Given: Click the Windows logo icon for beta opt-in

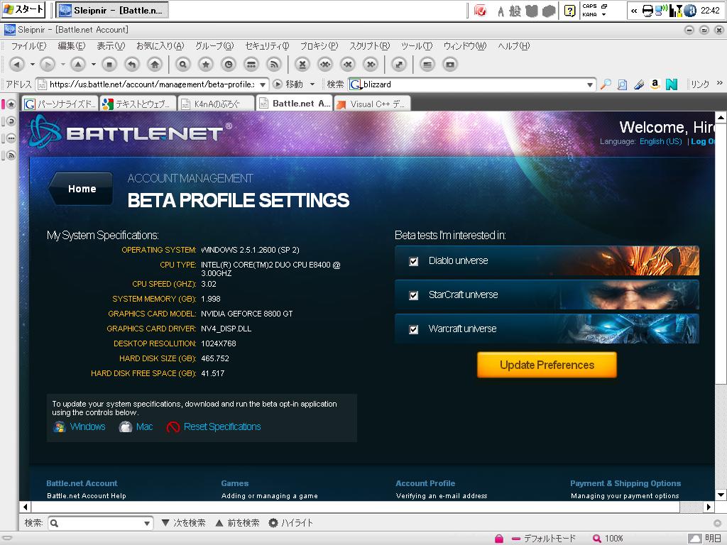Looking at the screenshot, I should tap(60, 426).
